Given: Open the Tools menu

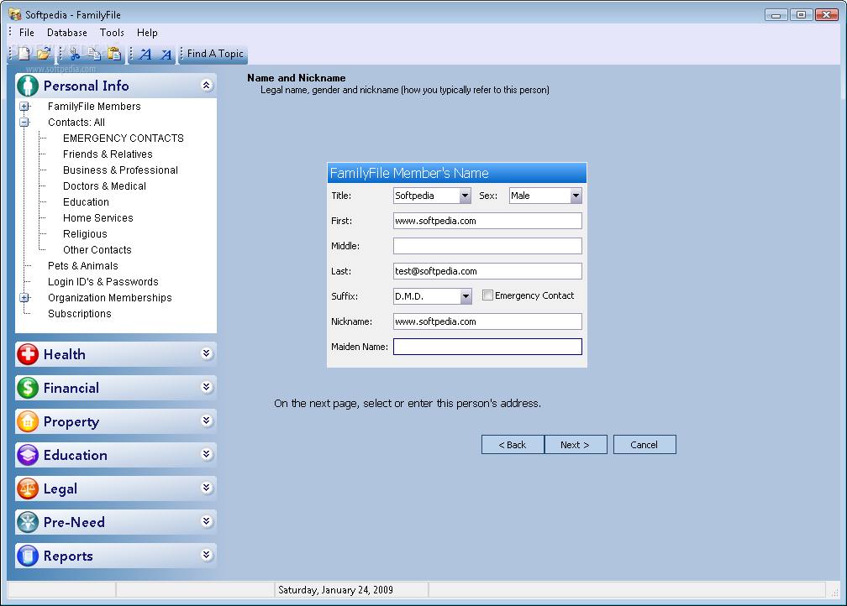Looking at the screenshot, I should coord(112,33).
